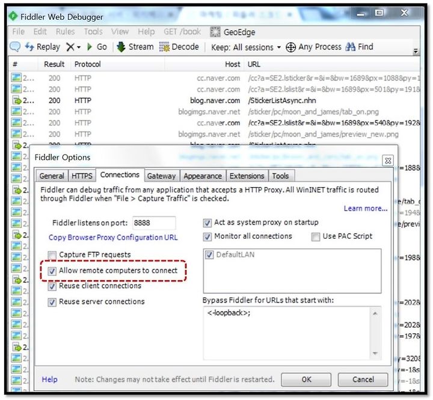This screenshot has width=433, height=400.
Task: Click the Go resume button
Action: point(97,47)
